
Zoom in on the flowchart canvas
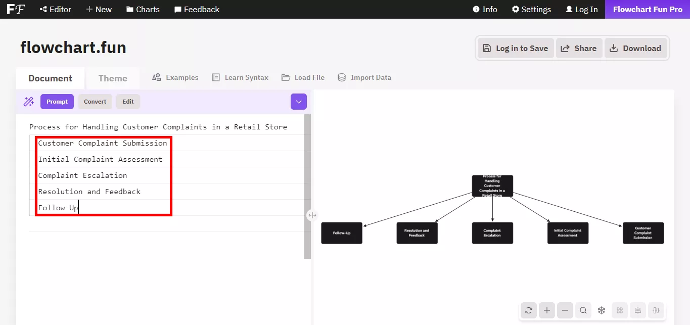tap(546, 310)
